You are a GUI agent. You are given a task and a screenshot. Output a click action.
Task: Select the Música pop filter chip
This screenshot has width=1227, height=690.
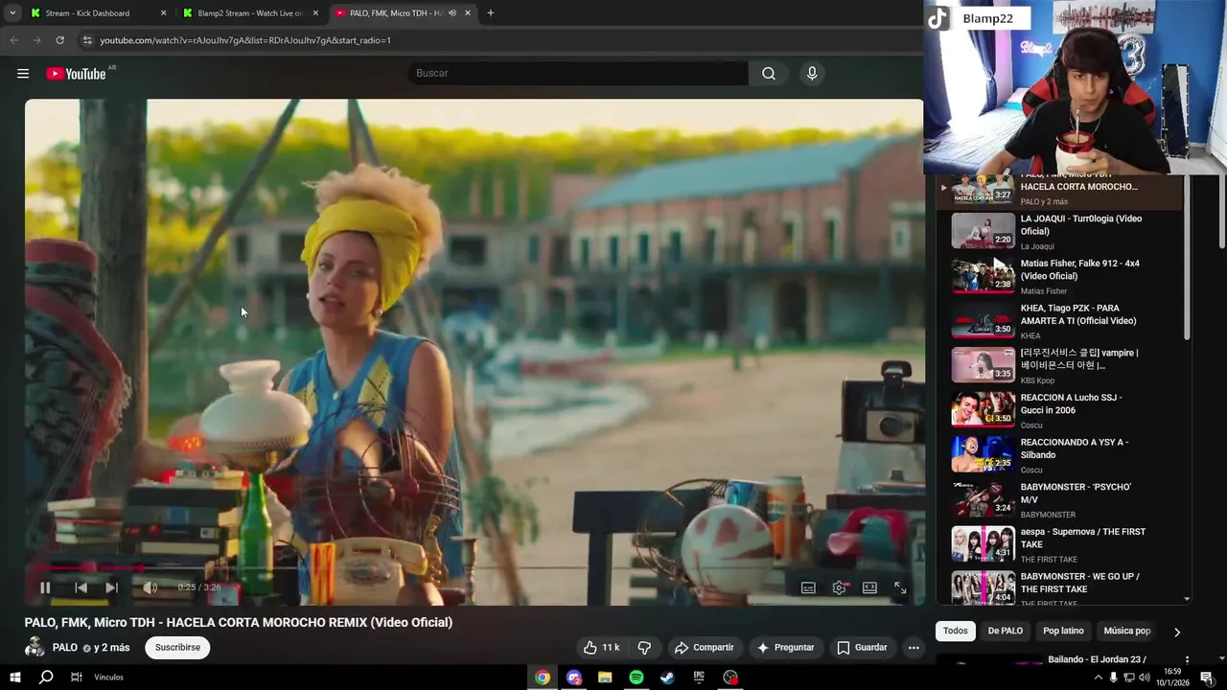coord(1127,631)
